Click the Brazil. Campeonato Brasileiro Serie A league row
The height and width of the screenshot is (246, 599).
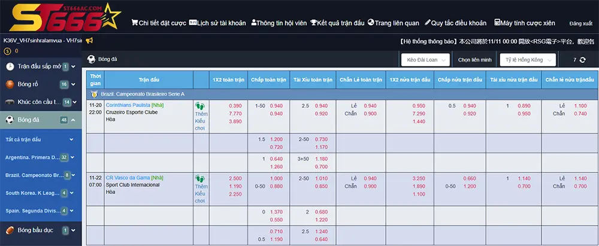point(342,94)
